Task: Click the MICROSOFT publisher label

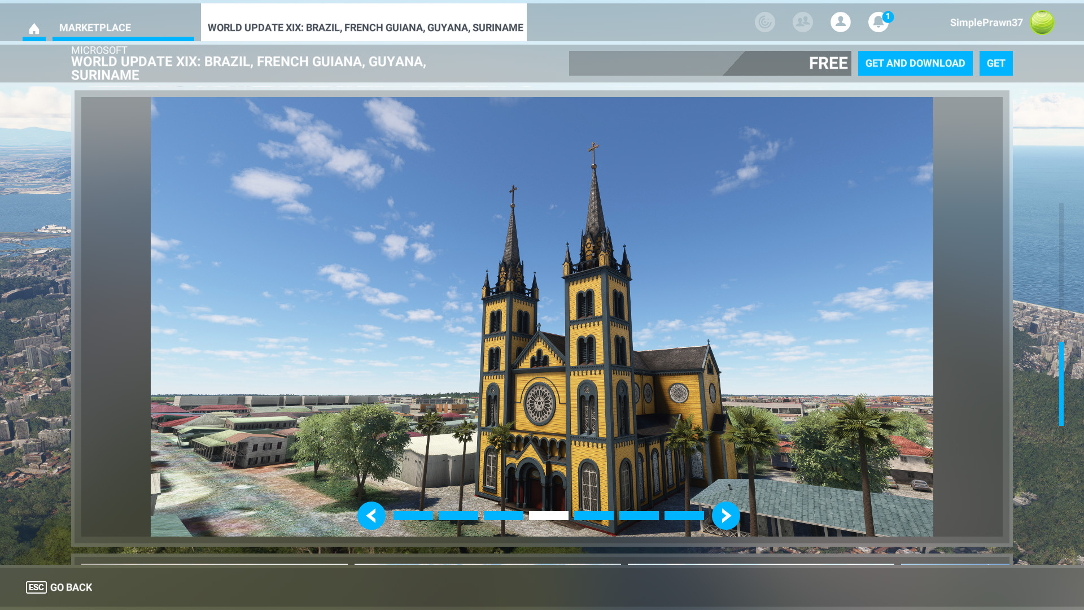Action: (99, 50)
